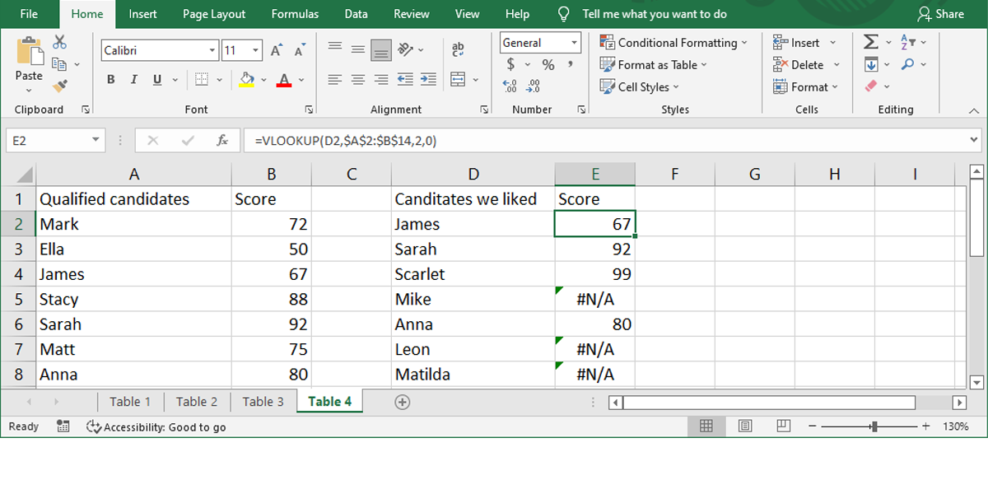Open the Table 2 sheet tab
Viewport: 988px width, 494px height.
196,402
